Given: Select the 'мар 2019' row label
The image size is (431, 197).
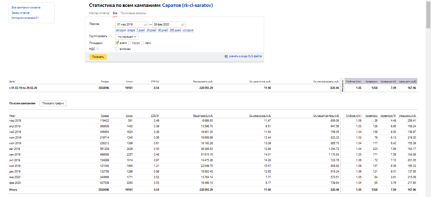Looking at the screenshot, I should pos(15,120).
